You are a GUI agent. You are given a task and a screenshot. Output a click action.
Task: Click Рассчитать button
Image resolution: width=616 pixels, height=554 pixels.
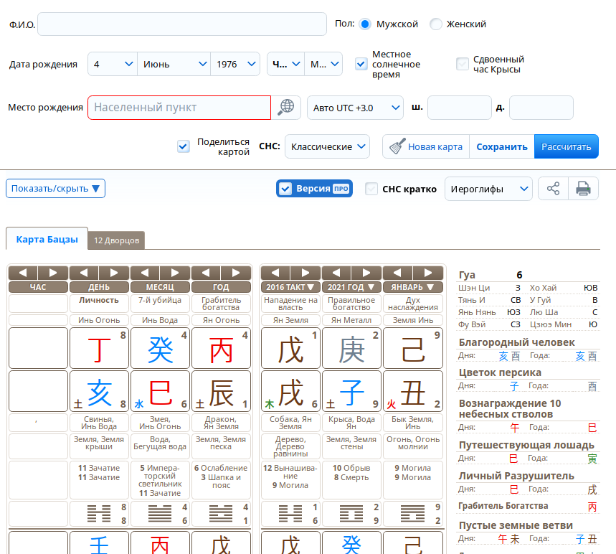[566, 146]
